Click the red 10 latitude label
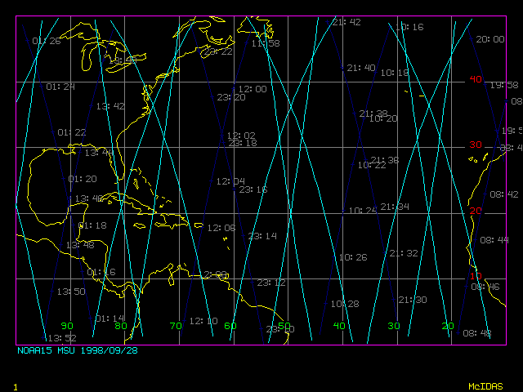The height and width of the screenshot is (392, 523). point(476,276)
